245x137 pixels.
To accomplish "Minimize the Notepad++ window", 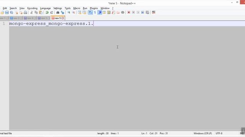I will click(232, 3).
